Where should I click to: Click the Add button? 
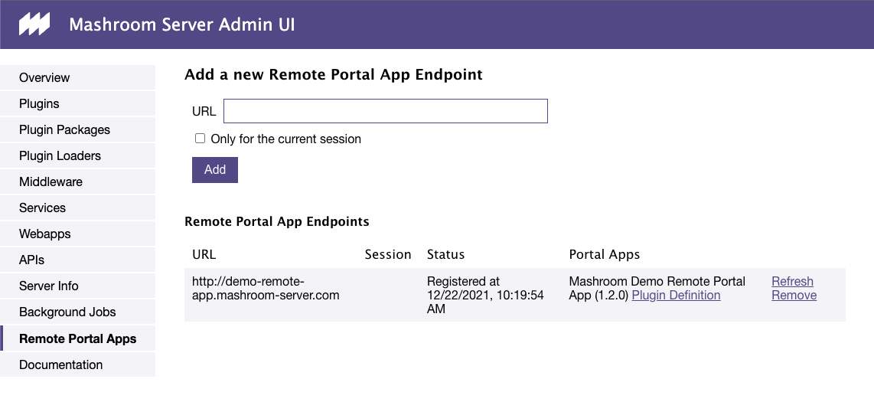point(215,170)
